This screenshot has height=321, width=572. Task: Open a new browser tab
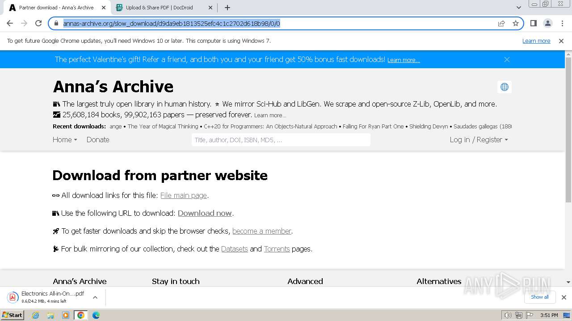click(x=227, y=8)
